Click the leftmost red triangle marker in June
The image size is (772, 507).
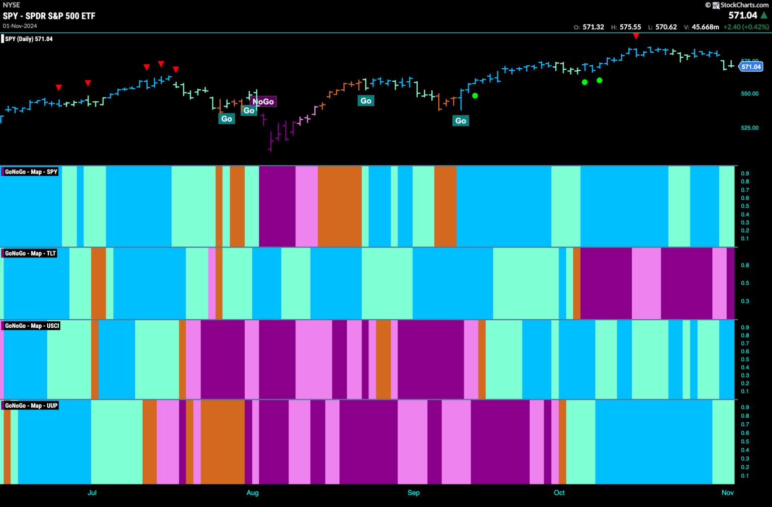59,88
